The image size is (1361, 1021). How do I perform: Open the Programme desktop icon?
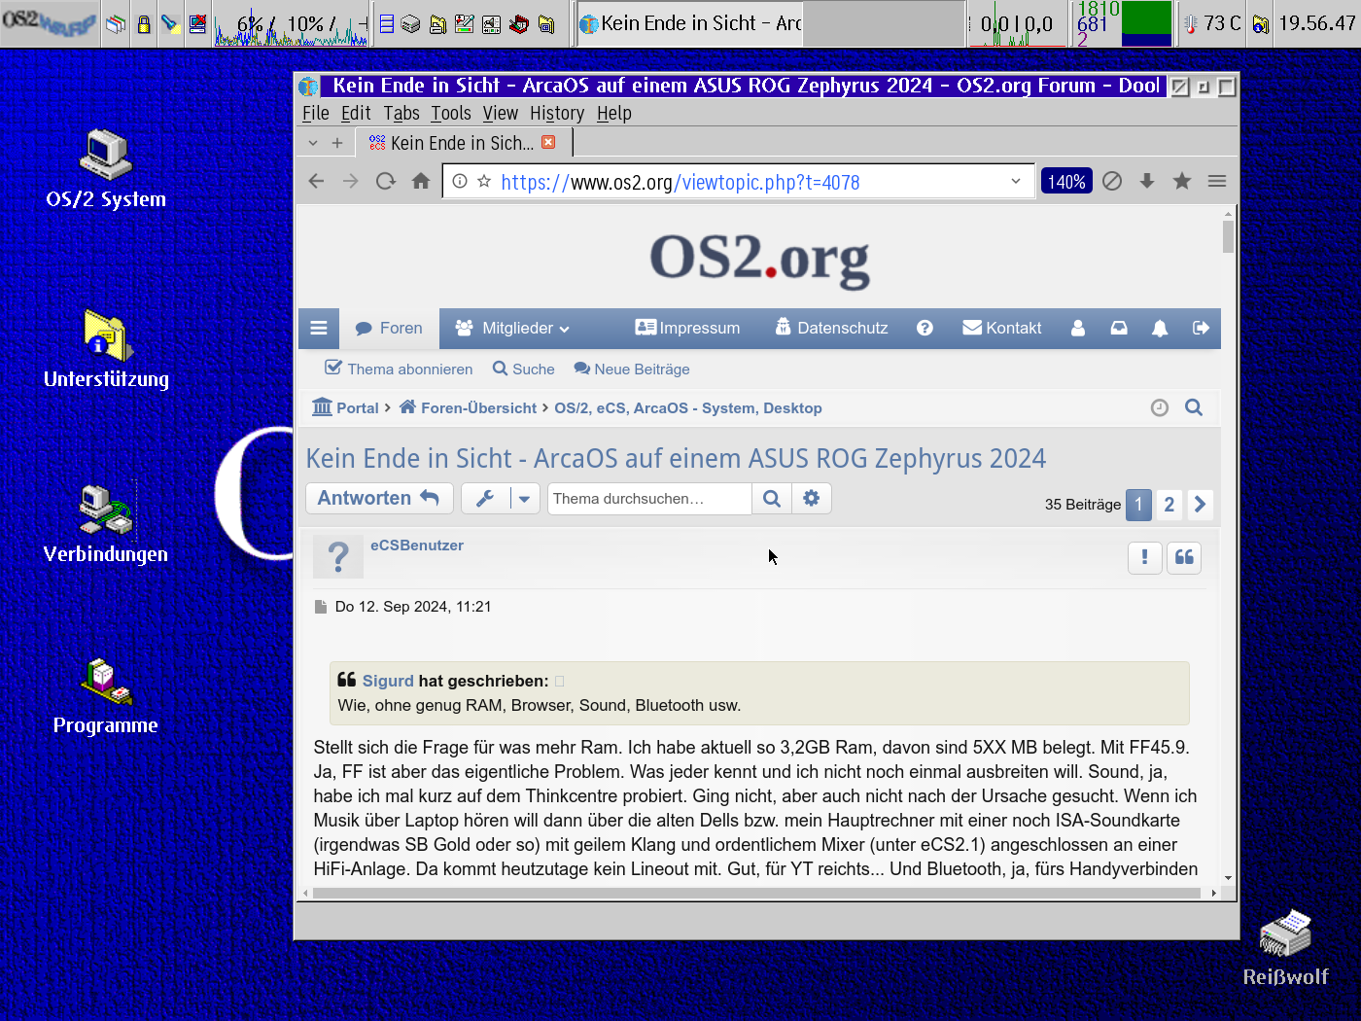[106, 695]
